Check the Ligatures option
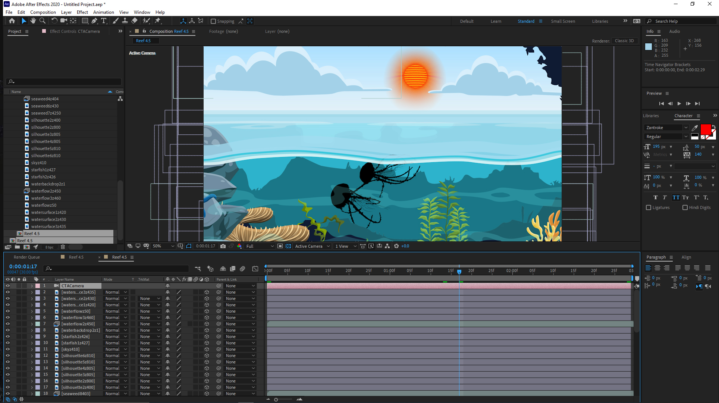719x403 pixels. point(648,207)
